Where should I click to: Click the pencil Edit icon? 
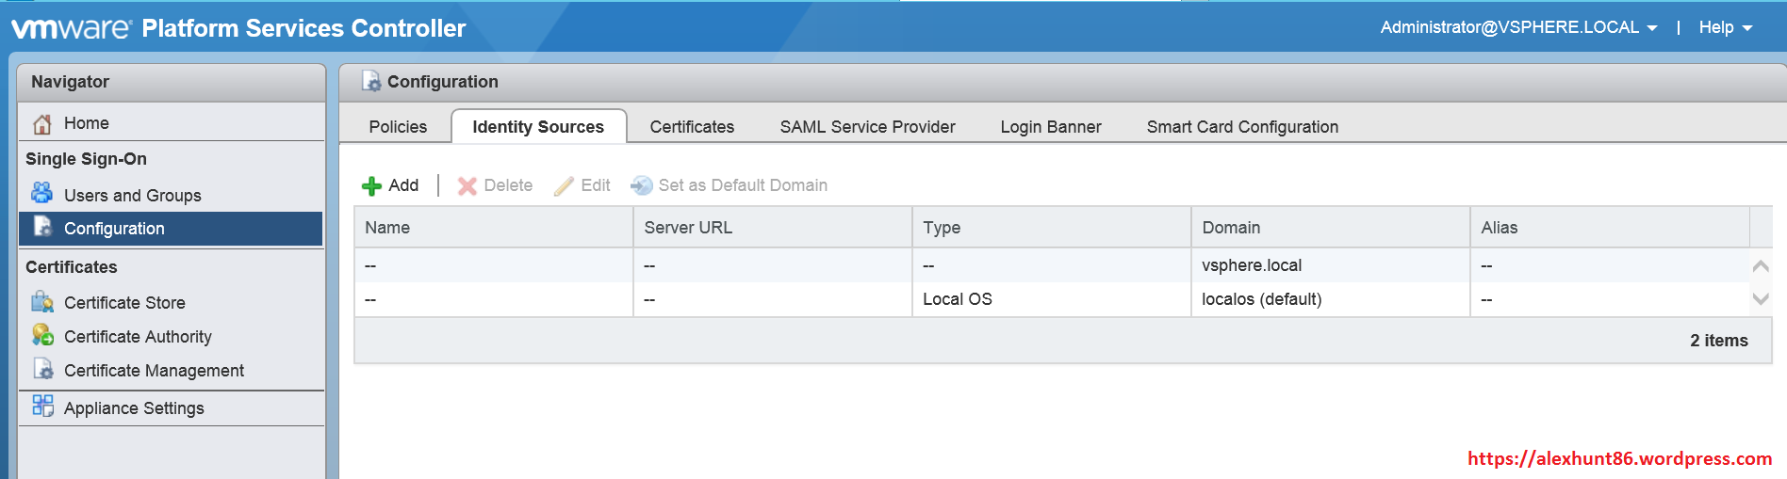[564, 186]
